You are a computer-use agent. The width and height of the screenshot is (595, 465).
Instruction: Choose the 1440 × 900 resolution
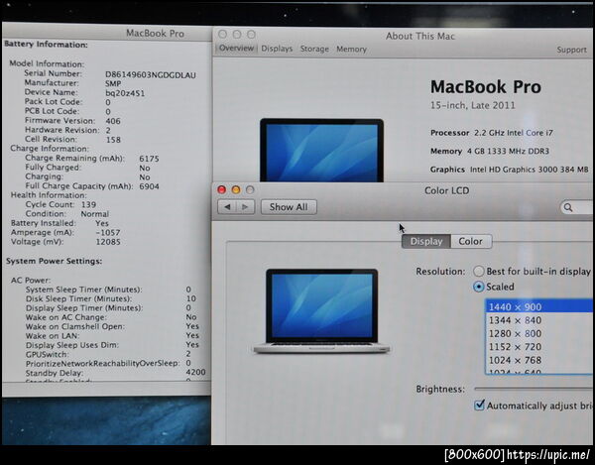click(539, 306)
